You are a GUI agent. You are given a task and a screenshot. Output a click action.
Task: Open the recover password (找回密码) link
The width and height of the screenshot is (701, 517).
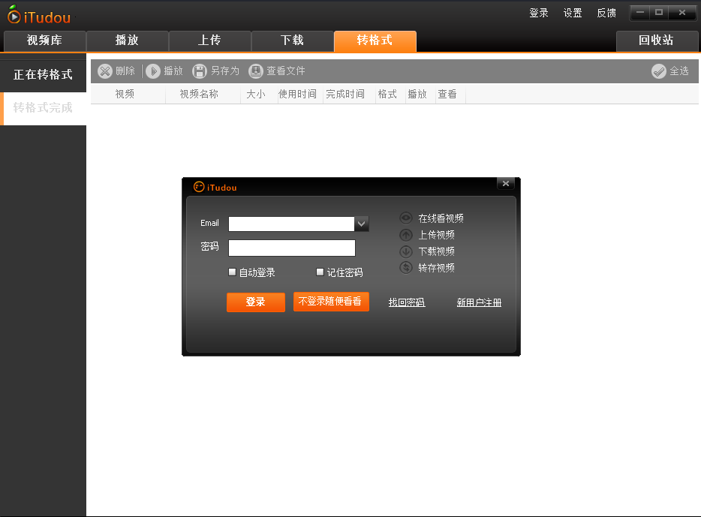click(407, 302)
